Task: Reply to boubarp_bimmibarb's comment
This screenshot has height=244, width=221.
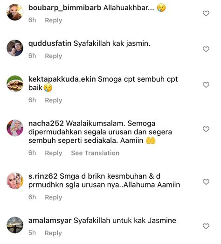Action: tap(54, 20)
